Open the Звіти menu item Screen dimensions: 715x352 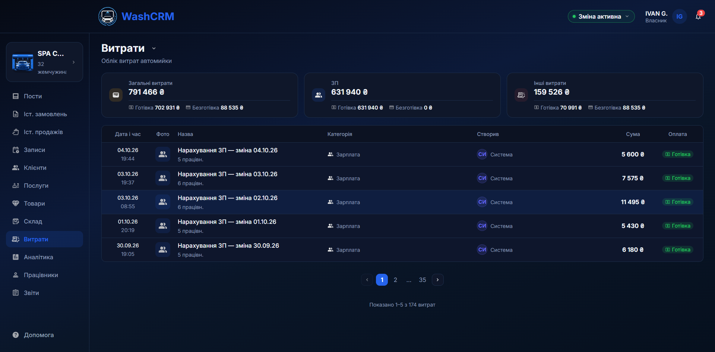tap(44, 293)
